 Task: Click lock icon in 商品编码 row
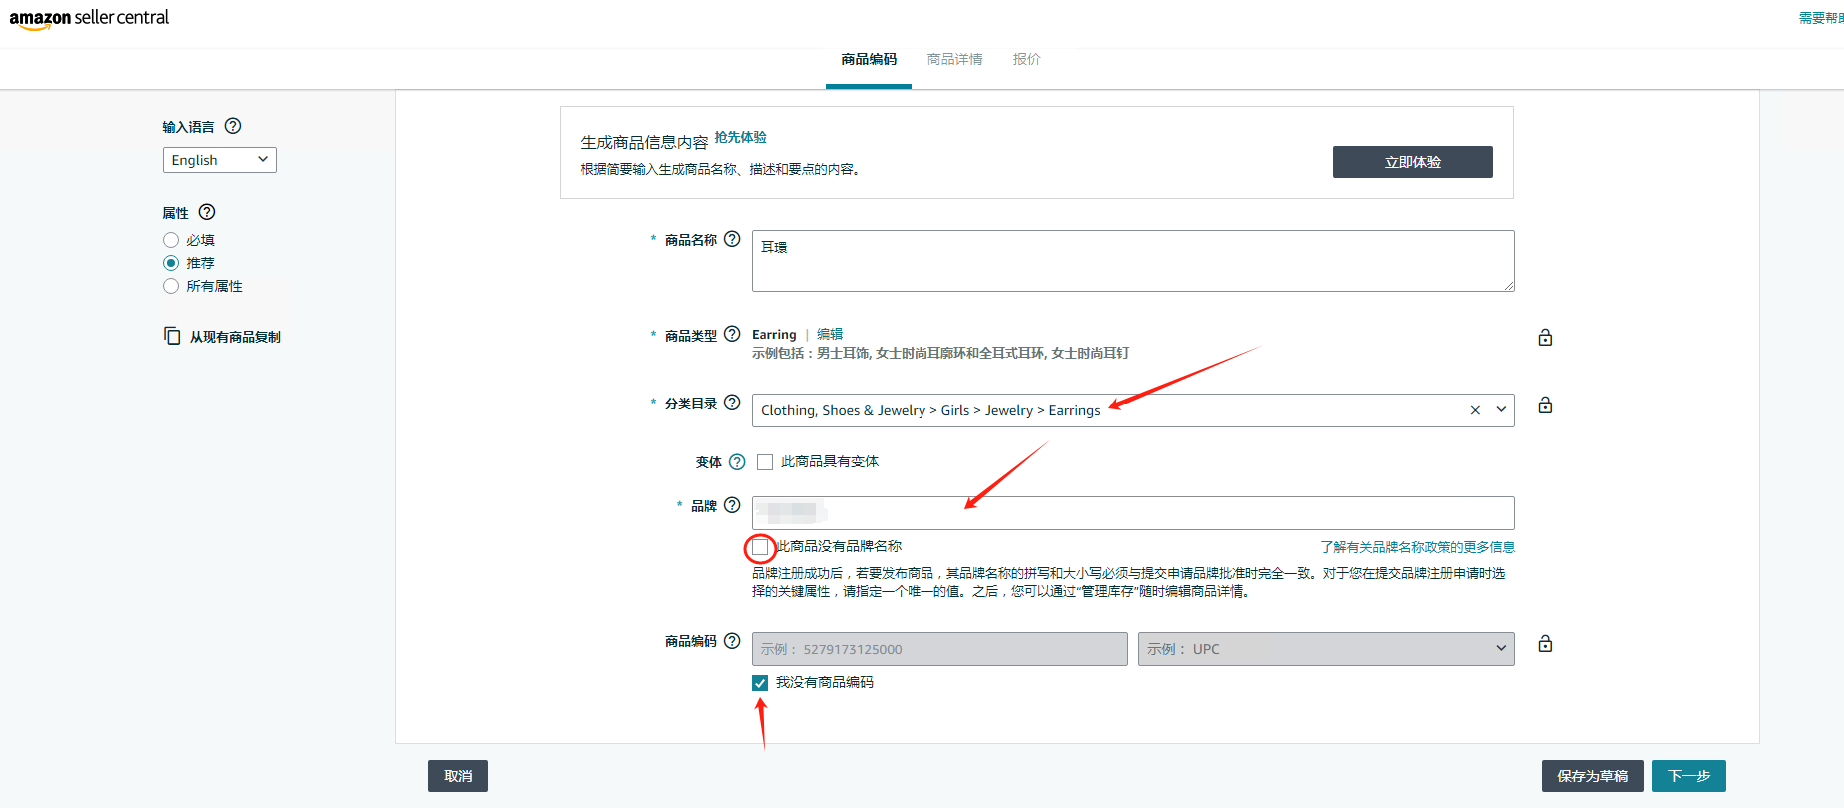1545,643
